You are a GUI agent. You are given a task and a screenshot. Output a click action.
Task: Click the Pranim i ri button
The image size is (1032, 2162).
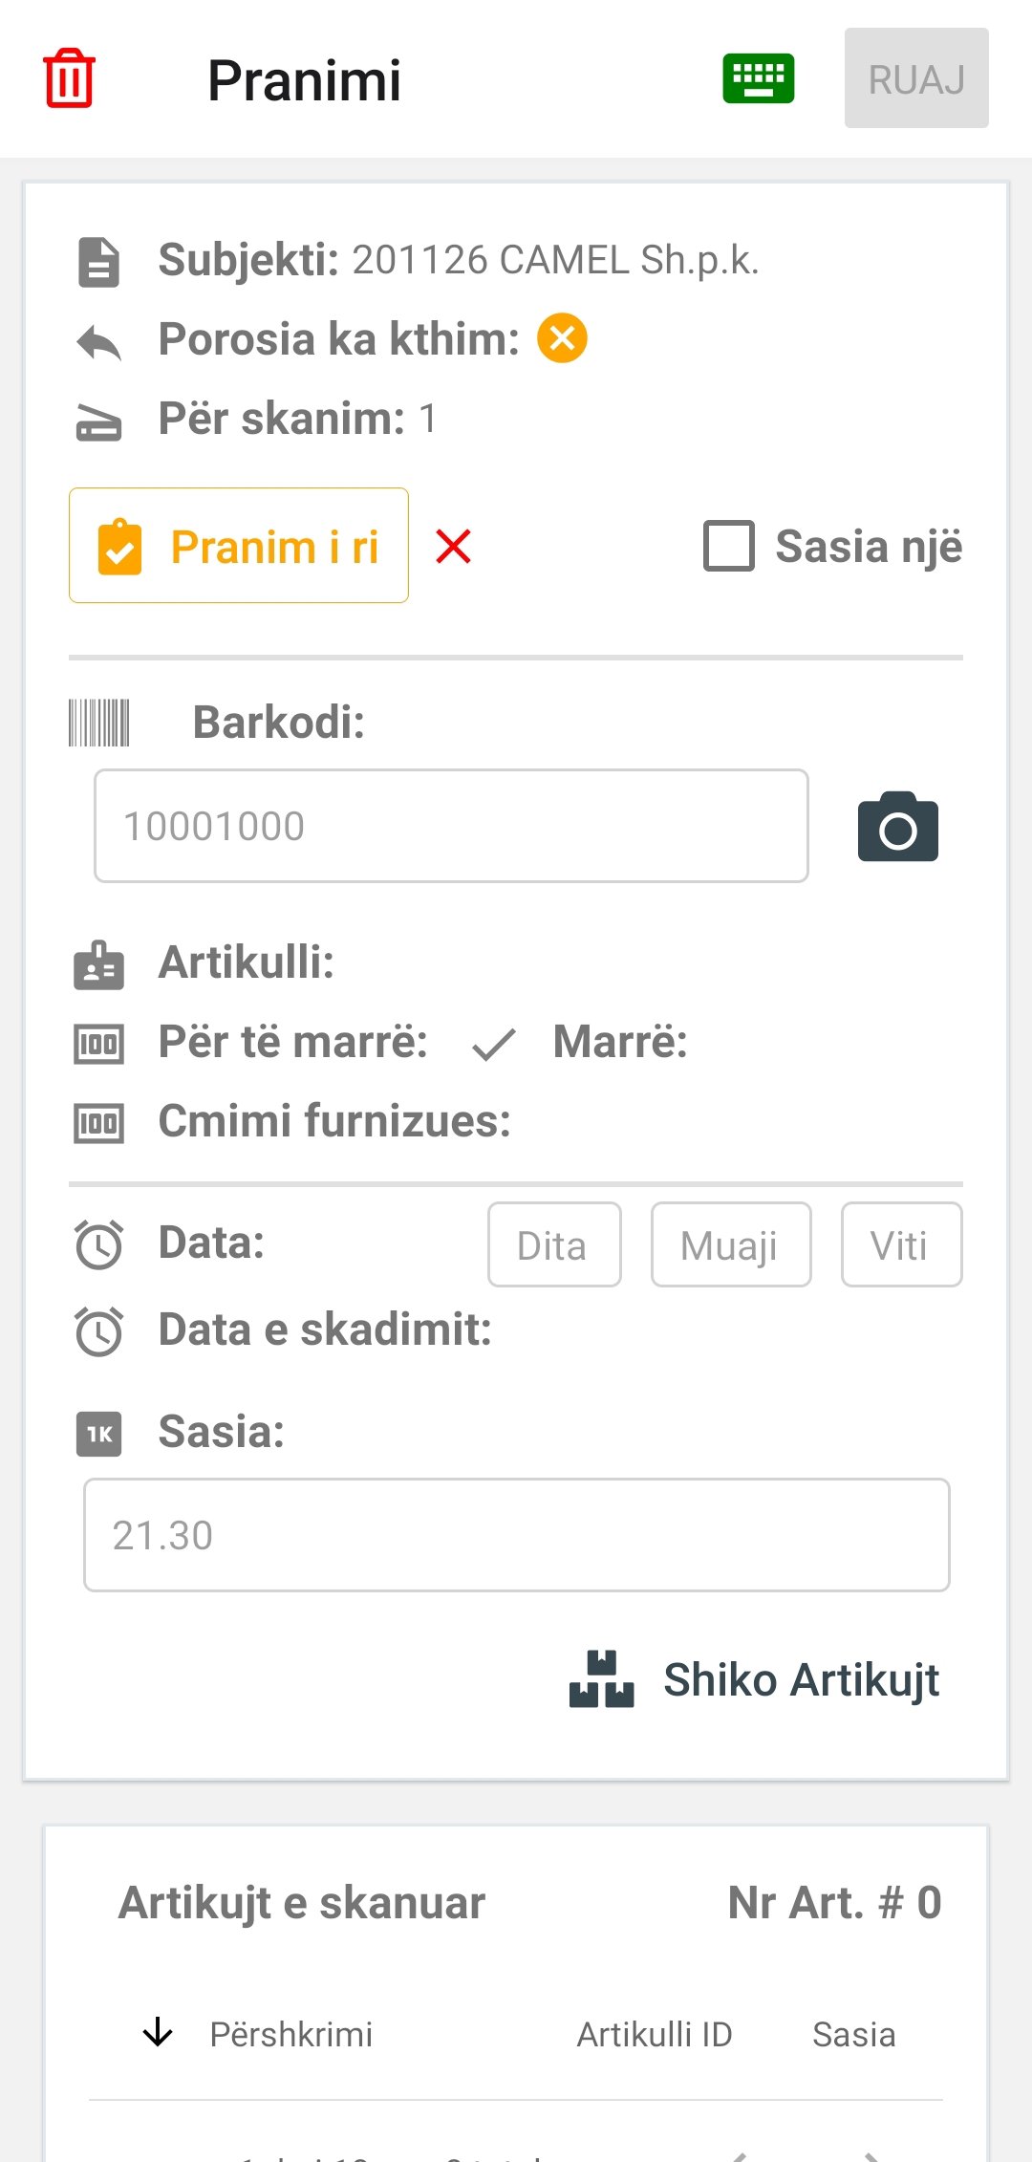(239, 546)
